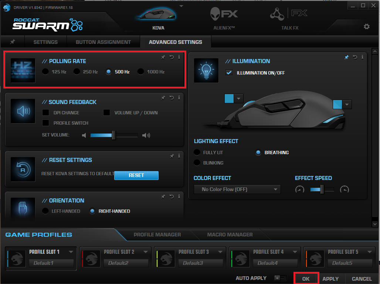Open the Macro Manager tab

pyautogui.click(x=230, y=235)
